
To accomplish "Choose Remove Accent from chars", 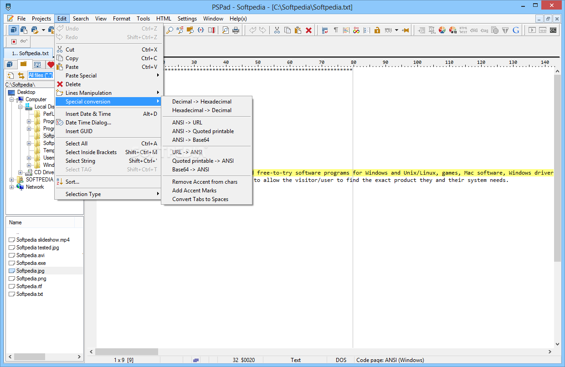I will click(x=207, y=182).
